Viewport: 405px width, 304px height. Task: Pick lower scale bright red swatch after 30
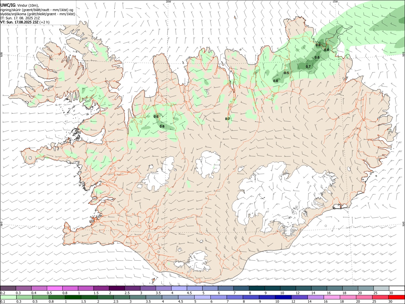[396, 297]
